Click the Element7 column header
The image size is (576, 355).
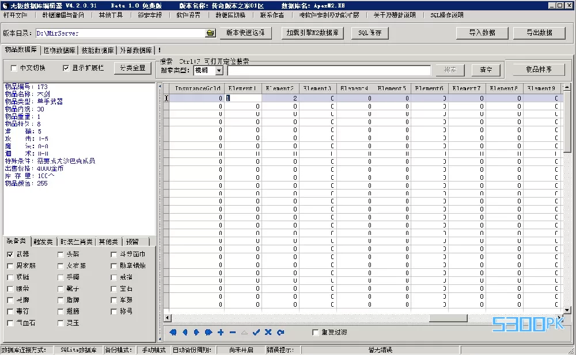pos(467,88)
